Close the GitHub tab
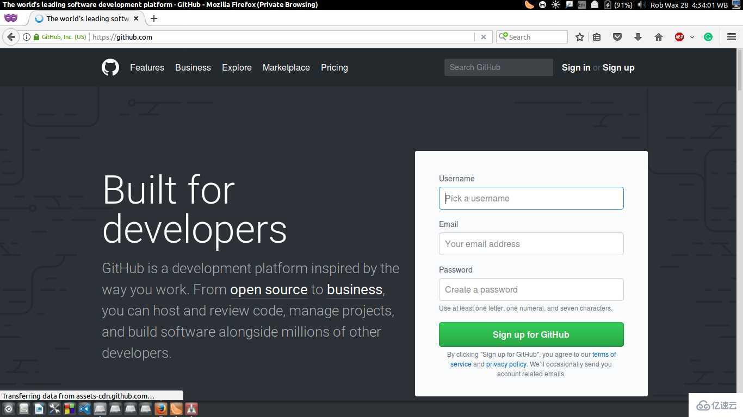Viewport: 743px width, 417px height. [136, 18]
